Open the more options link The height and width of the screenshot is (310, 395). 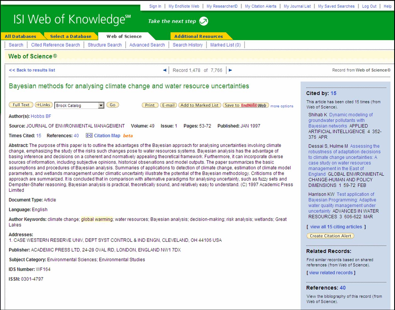click(282, 106)
